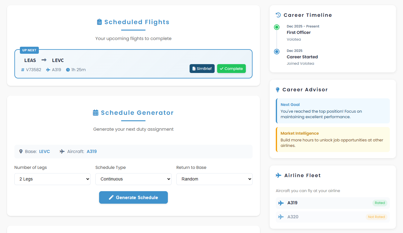The height and width of the screenshot is (233, 403).
Task: Click the arrow icon between LEAS and LEVC
Action: click(x=44, y=60)
